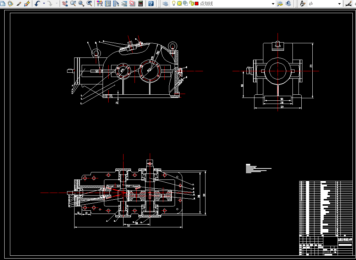Open the Block Editor lightning icon
The width and height of the screenshot is (356, 260).
coord(27,4)
